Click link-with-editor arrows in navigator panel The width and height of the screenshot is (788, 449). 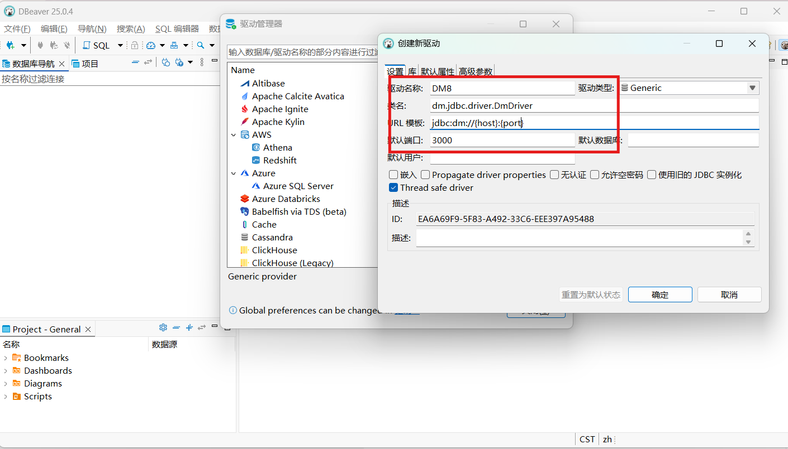click(148, 62)
